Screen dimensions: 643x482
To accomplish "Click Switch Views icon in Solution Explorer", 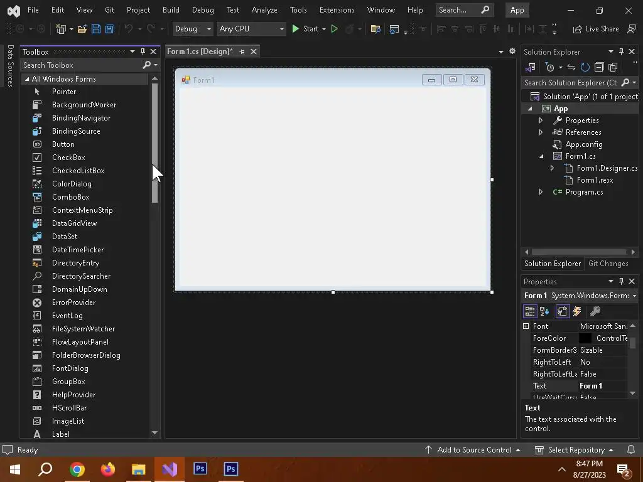I will coord(530,67).
